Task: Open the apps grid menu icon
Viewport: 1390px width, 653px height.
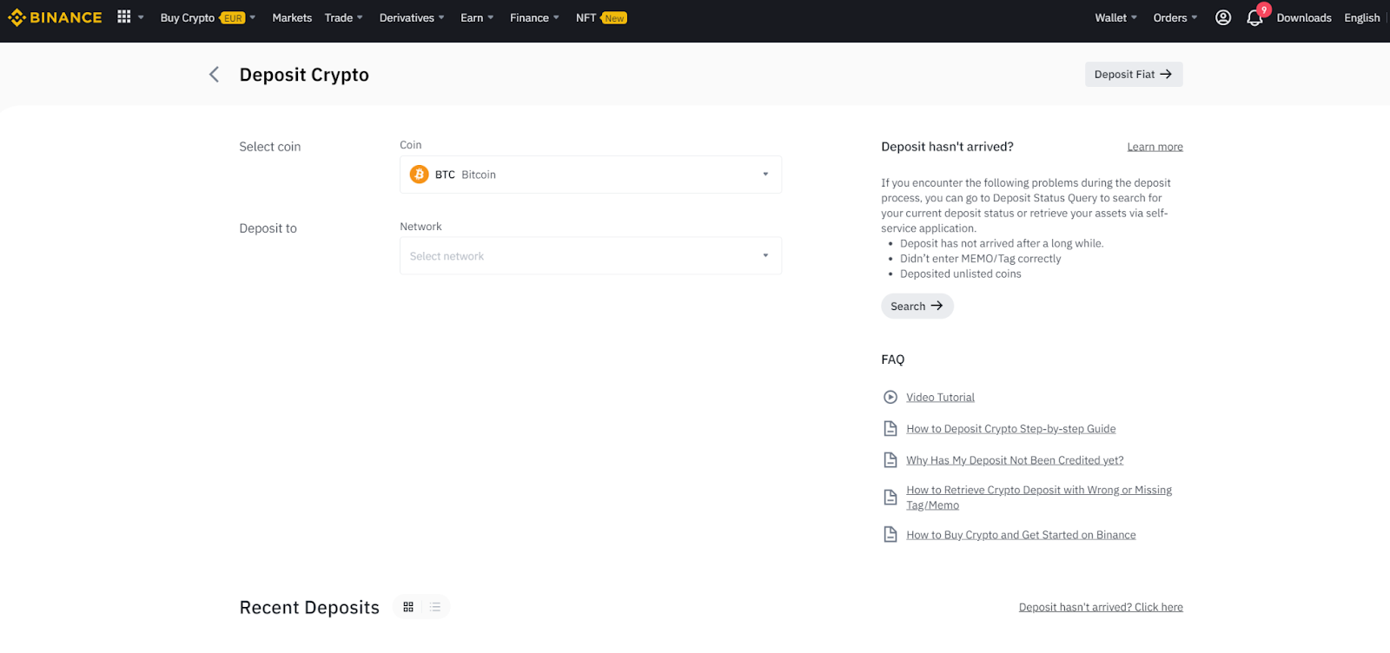Action: 124,16
